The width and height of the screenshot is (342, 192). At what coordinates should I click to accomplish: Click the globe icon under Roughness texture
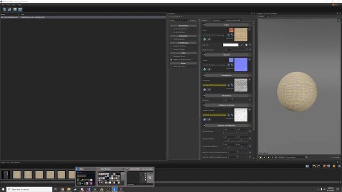point(204,90)
